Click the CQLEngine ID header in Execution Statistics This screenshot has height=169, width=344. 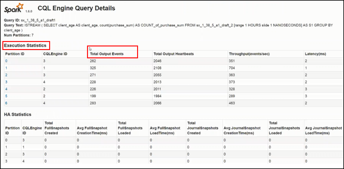[x=55, y=54]
